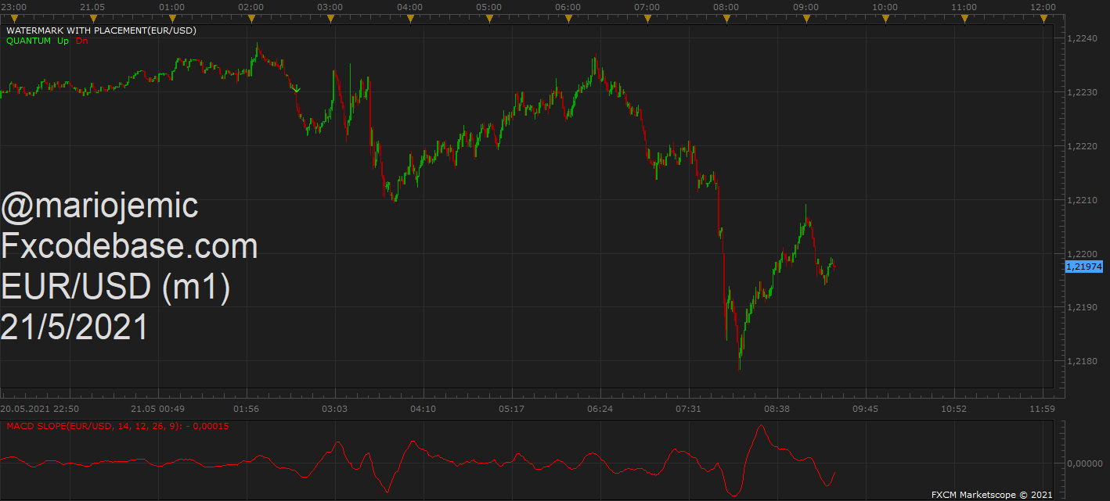Select the 10:52 bottom time label

tap(953, 408)
